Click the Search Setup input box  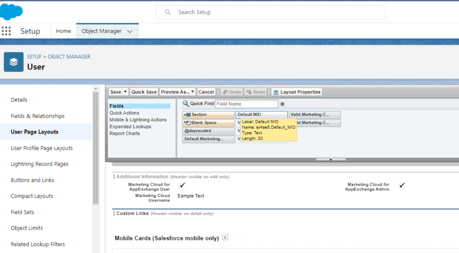pyautogui.click(x=270, y=12)
